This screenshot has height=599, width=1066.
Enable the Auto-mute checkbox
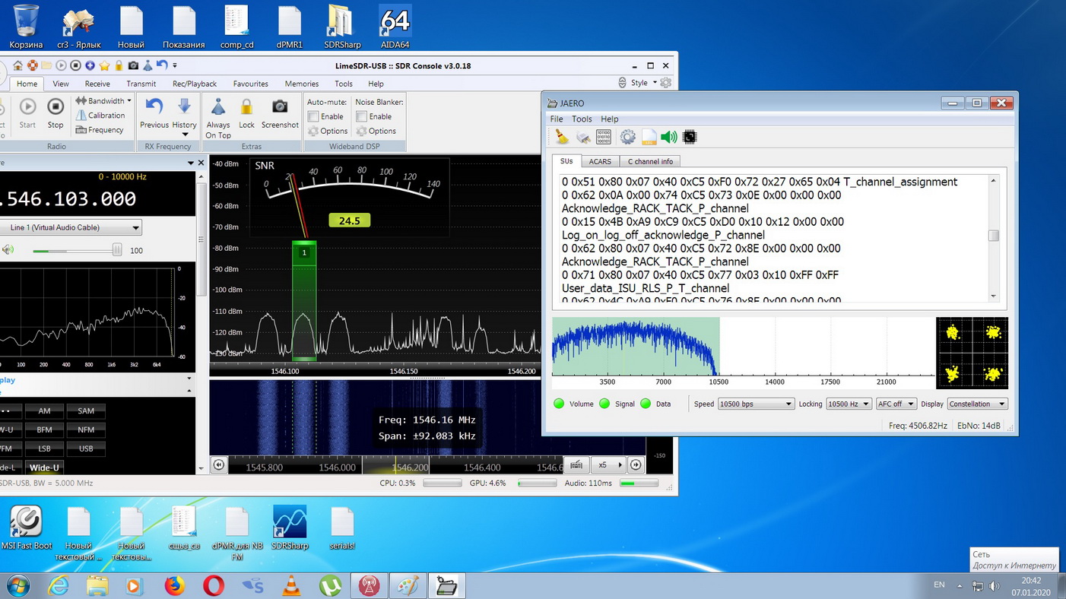pos(313,116)
